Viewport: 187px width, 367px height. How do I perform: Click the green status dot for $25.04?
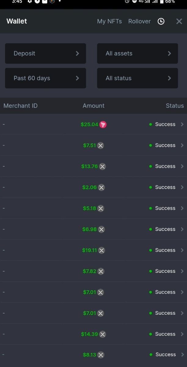pyautogui.click(x=150, y=124)
